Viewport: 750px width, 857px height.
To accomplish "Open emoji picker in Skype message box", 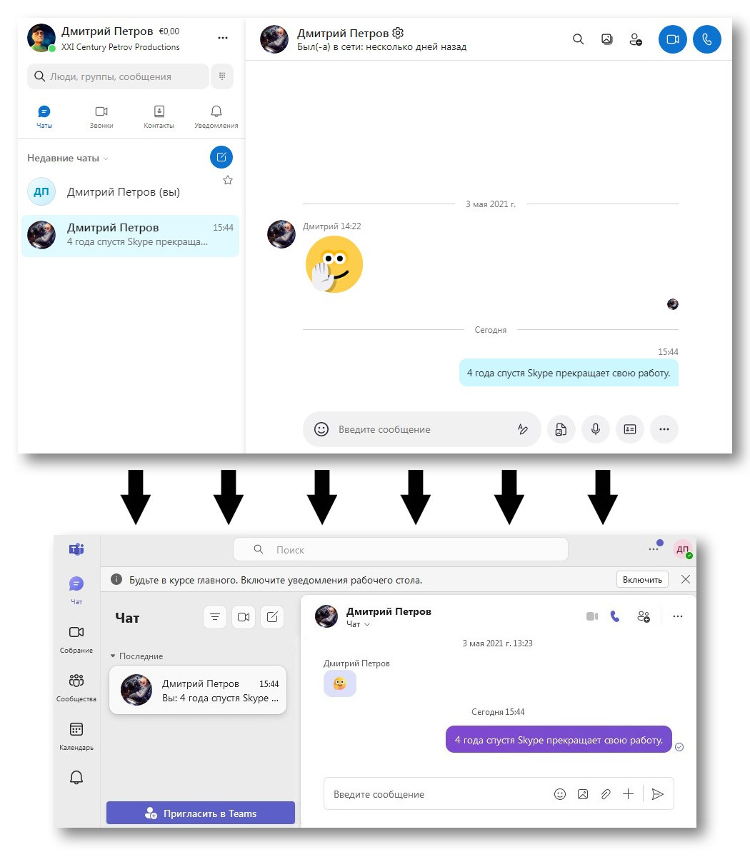I will (x=321, y=429).
